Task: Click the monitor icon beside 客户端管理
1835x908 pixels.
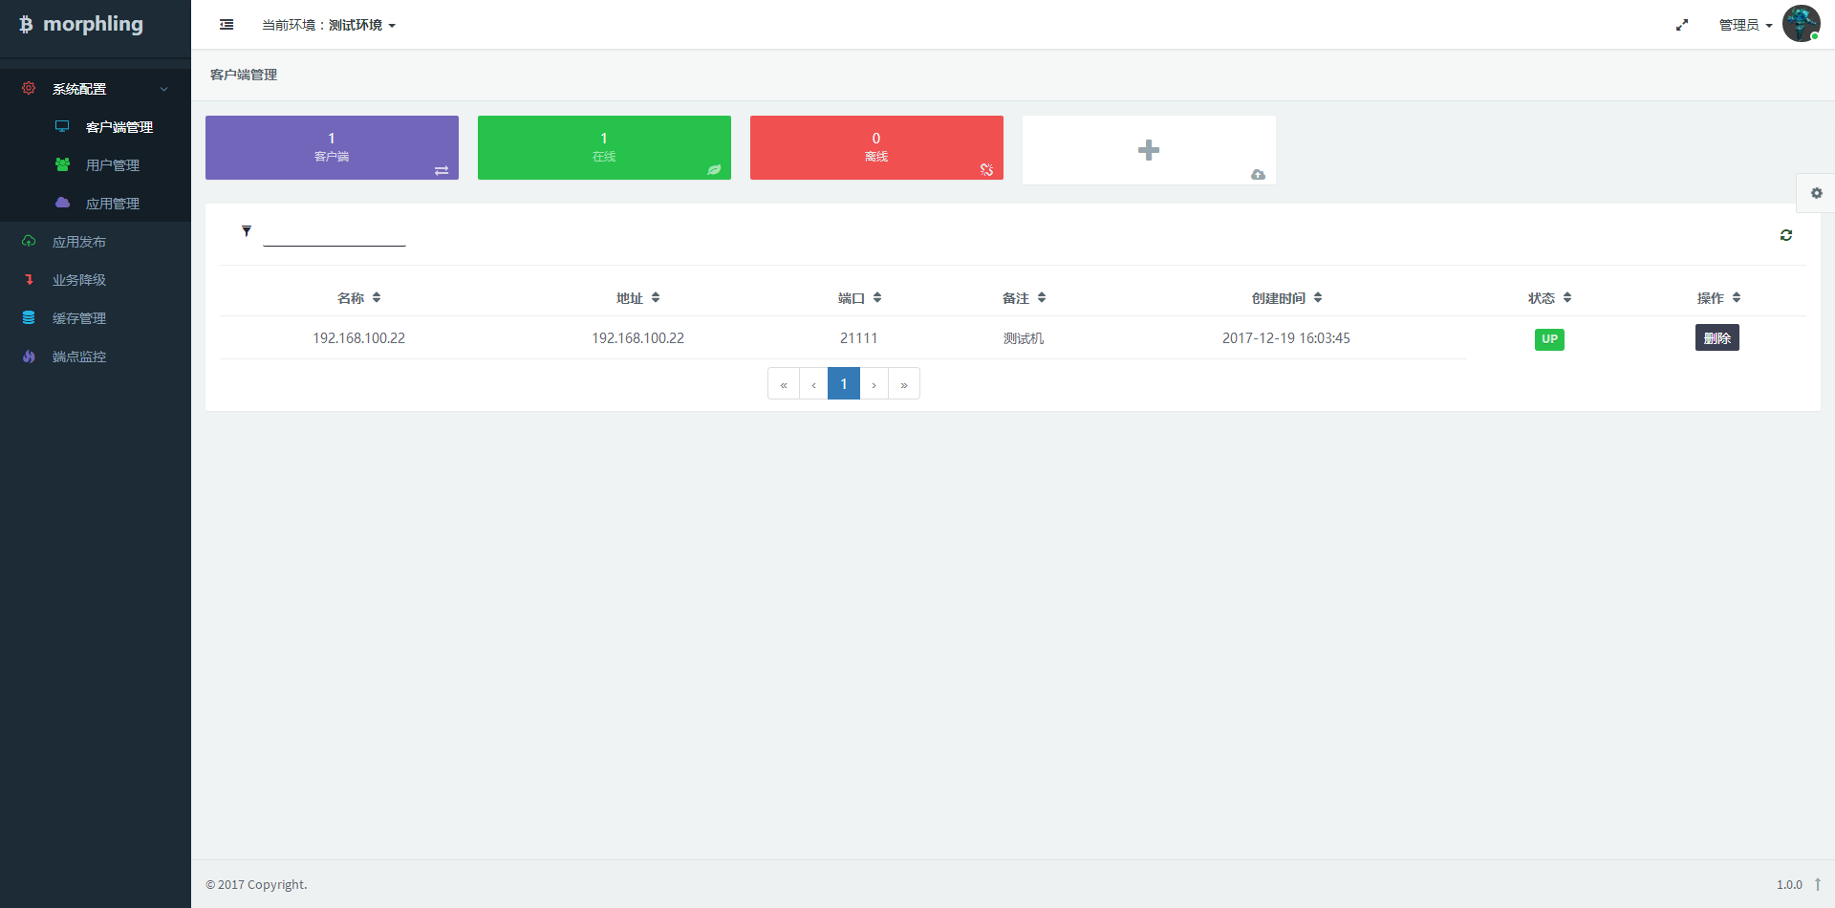Action: tap(62, 126)
